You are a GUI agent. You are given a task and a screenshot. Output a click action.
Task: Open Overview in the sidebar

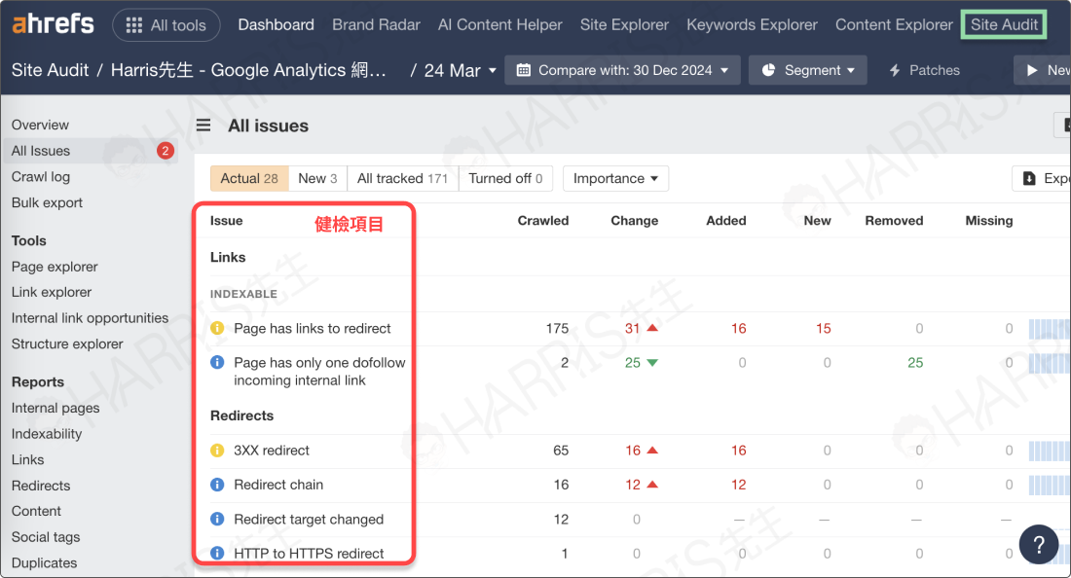click(x=40, y=125)
